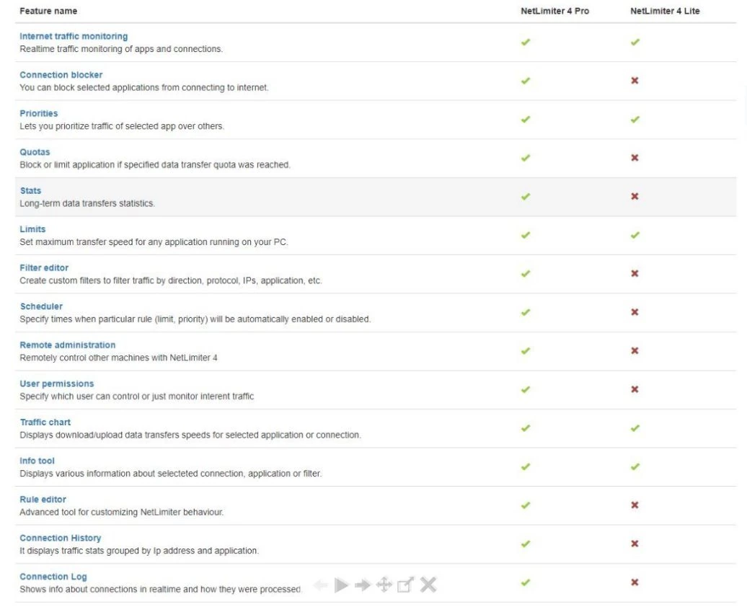Screen dimensions: 747x607
Task: Open the Remote administration link
Action: tap(67, 345)
